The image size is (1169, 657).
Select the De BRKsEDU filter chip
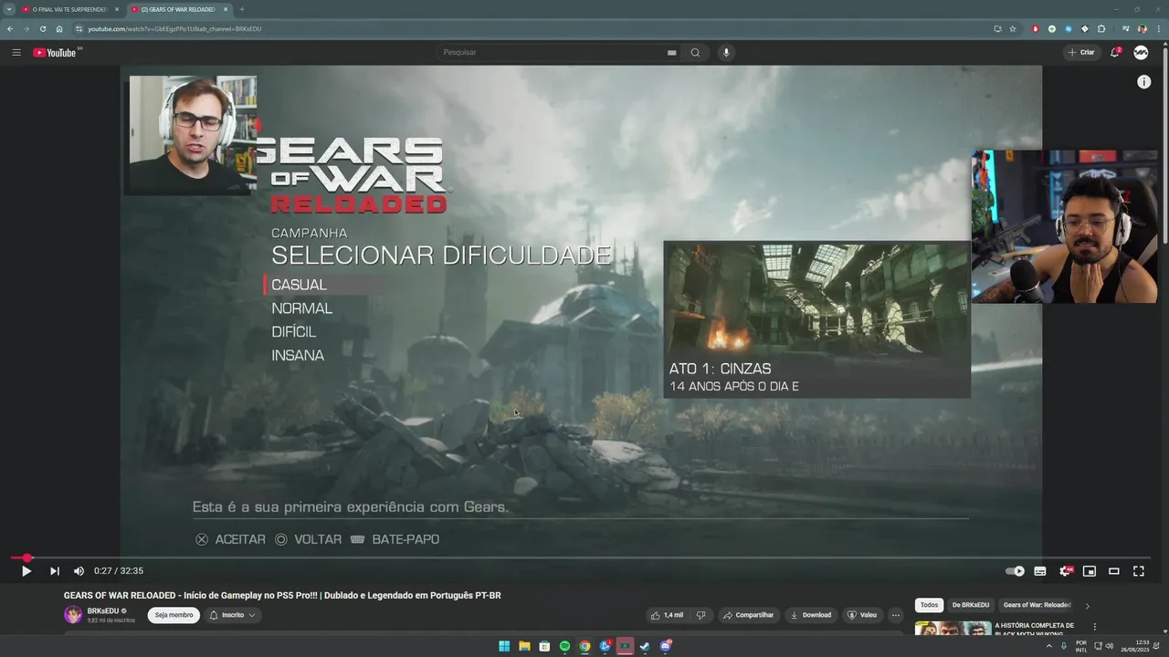971,605
